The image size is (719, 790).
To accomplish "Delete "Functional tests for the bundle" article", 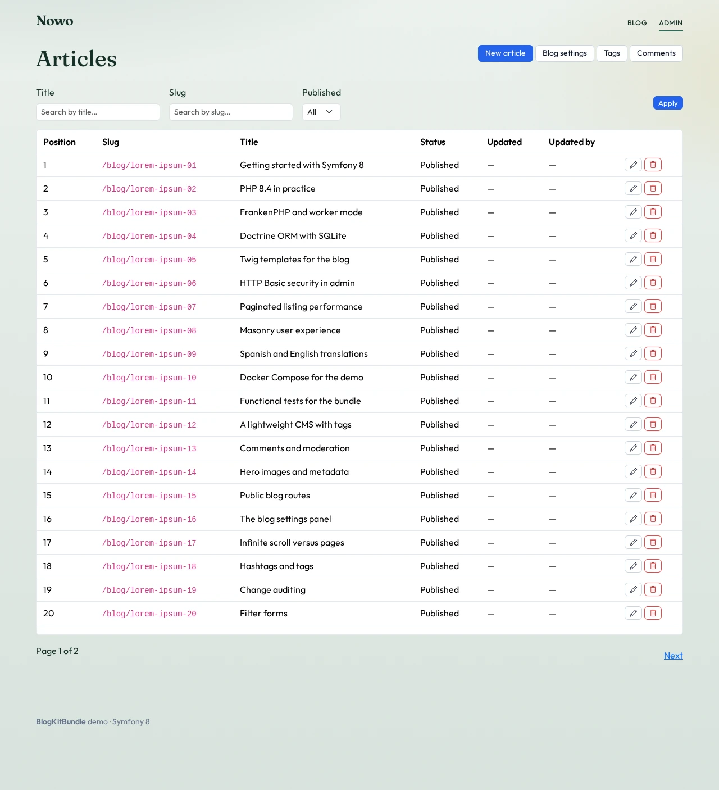I will coord(653,401).
